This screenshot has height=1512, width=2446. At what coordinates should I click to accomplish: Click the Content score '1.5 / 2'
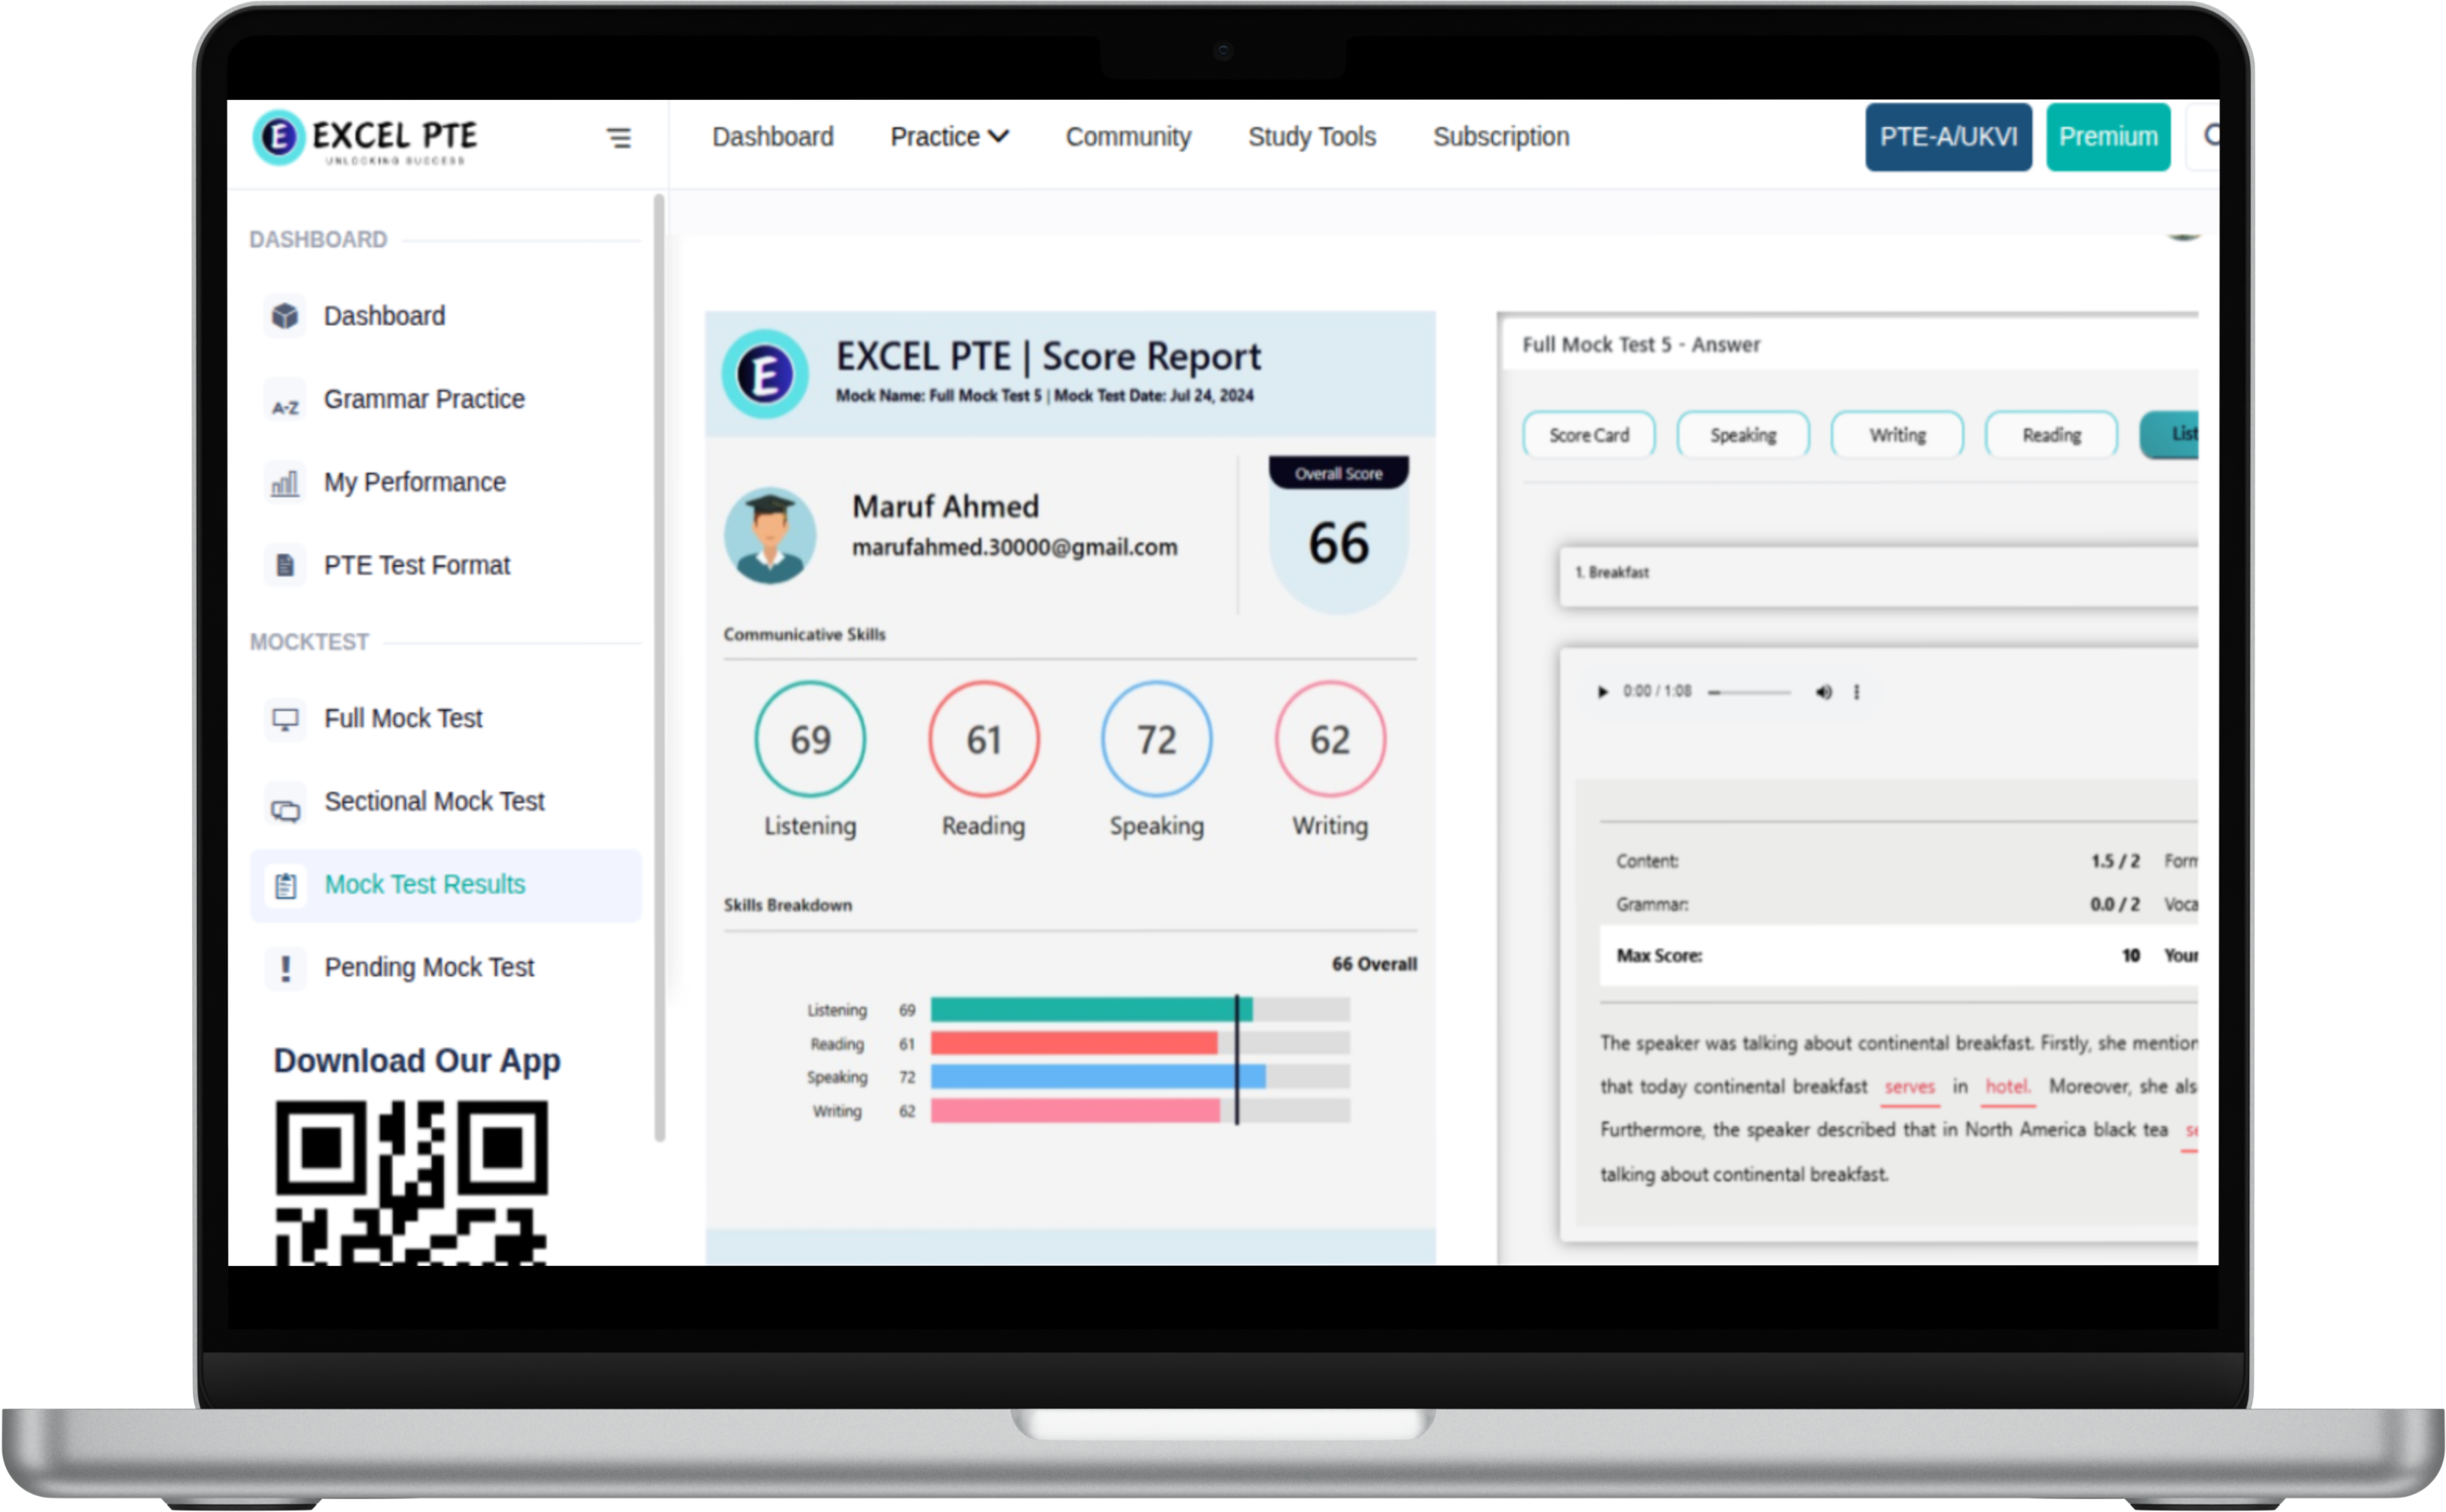2115,861
